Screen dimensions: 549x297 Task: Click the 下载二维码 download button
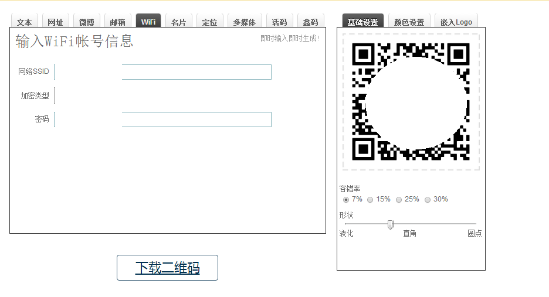click(x=167, y=268)
